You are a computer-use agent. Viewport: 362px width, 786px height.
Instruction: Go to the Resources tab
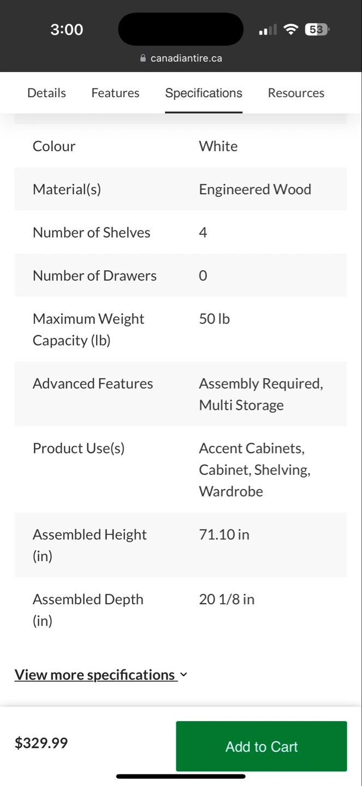[x=296, y=93]
